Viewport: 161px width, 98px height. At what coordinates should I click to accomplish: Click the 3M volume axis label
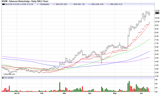pyautogui.click(x=156, y=80)
